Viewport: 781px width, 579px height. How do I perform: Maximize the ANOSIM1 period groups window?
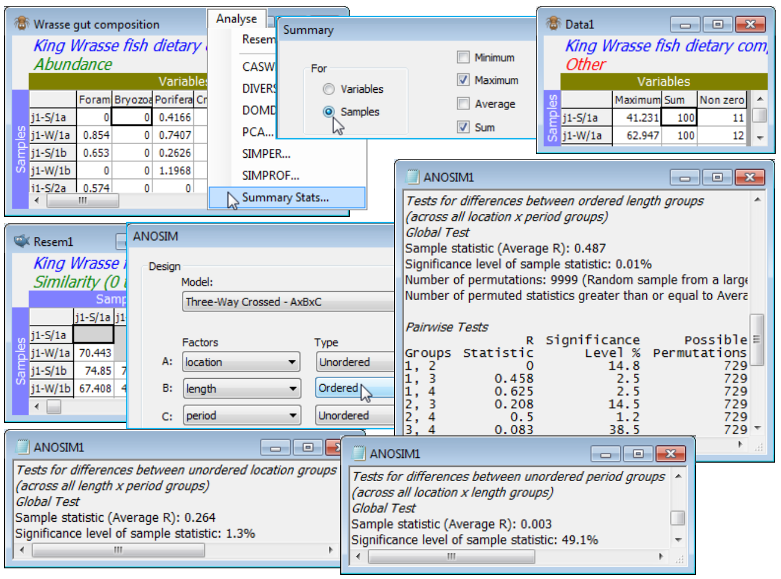point(638,454)
